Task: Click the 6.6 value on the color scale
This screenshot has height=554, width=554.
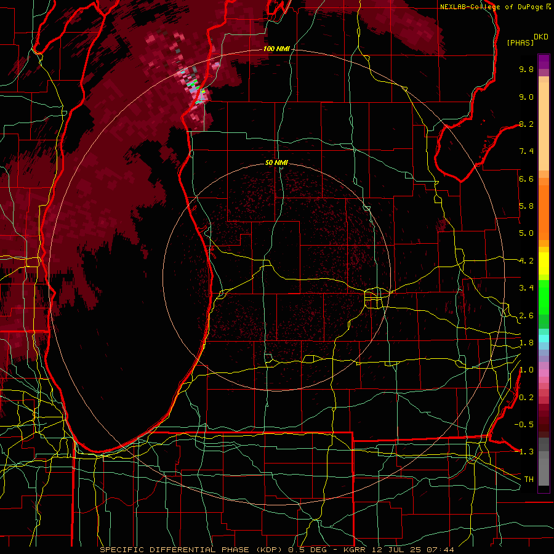Action: tap(526, 179)
